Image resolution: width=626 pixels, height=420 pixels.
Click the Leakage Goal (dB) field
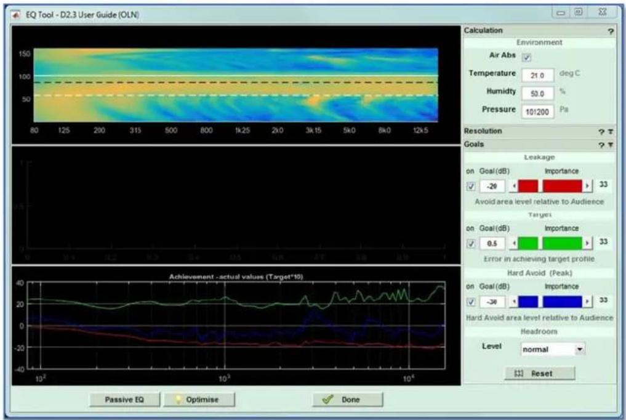pyautogui.click(x=492, y=186)
